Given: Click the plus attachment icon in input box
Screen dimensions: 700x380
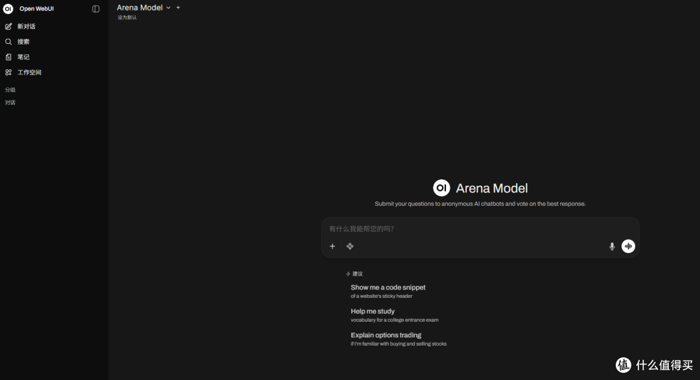Looking at the screenshot, I should 332,246.
